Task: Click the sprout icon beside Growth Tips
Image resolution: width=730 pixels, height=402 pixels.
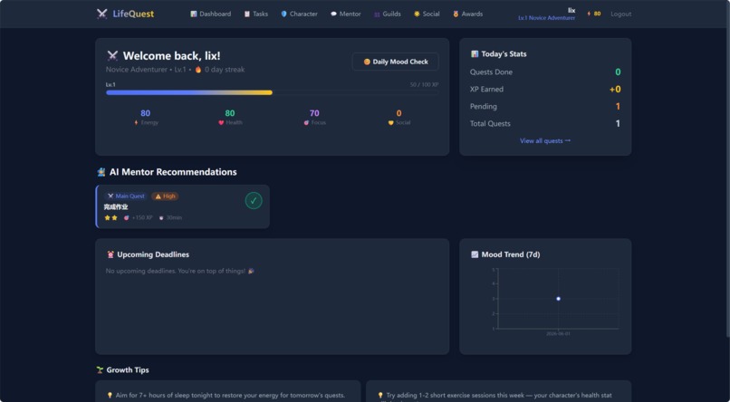Action: 100,370
